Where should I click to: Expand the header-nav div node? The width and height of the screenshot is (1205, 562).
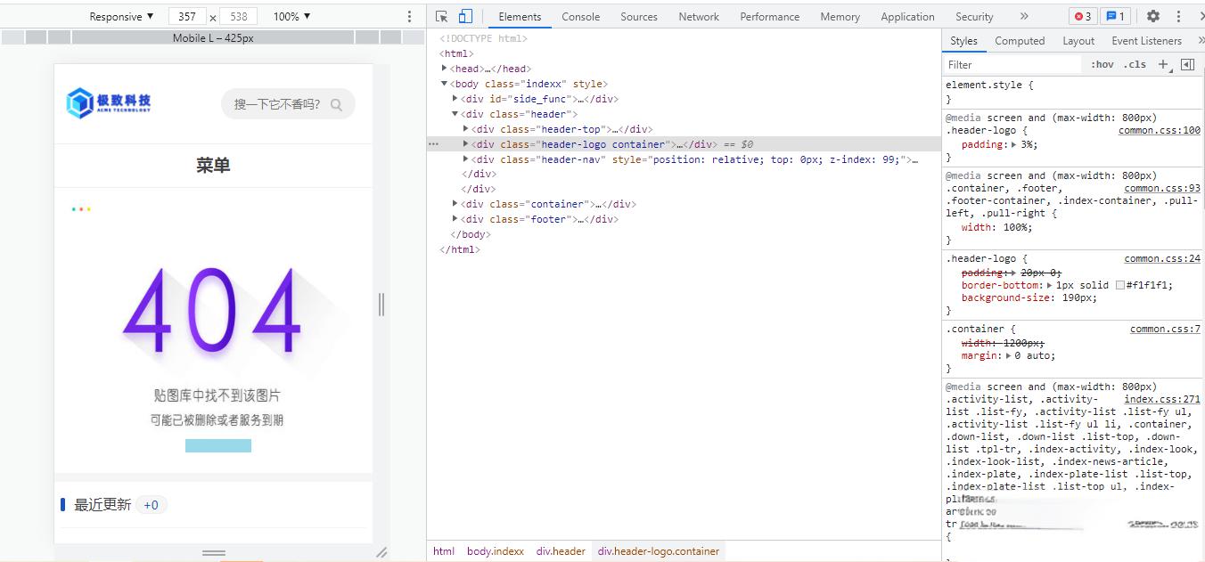coord(466,159)
